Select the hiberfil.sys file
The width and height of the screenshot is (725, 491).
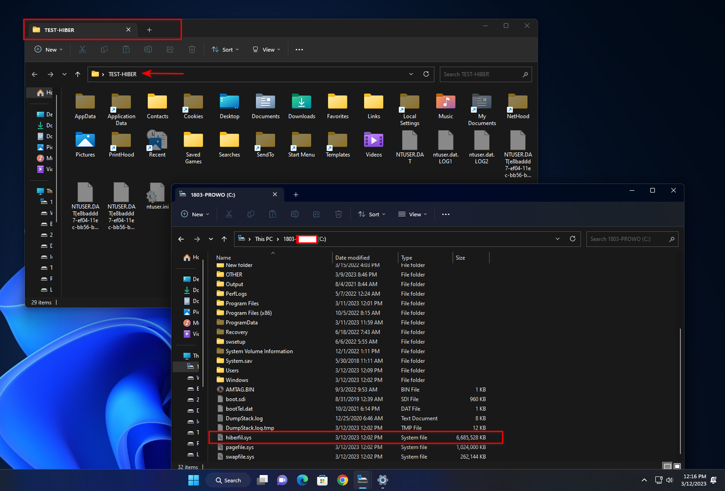pos(239,438)
